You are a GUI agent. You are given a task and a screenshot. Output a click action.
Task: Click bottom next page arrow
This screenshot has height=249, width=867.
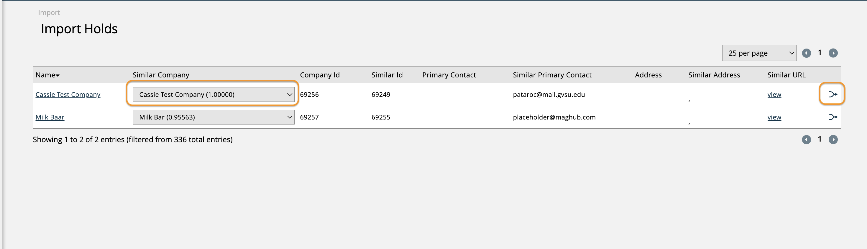point(833,140)
